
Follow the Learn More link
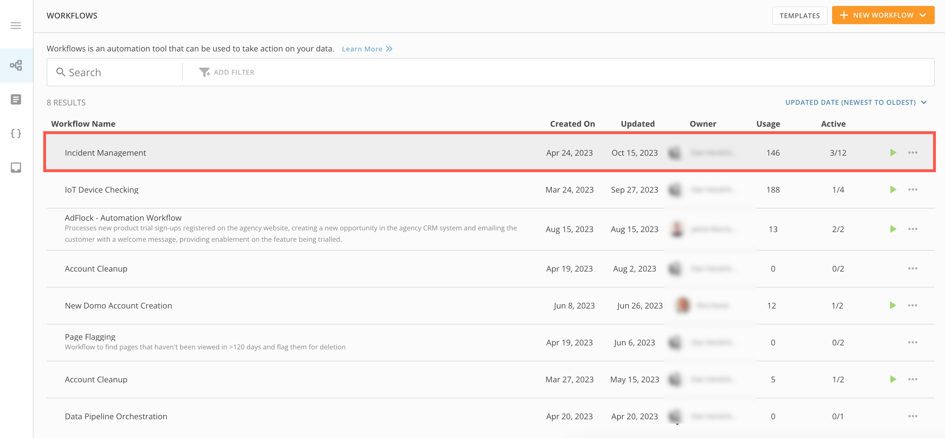(x=362, y=49)
